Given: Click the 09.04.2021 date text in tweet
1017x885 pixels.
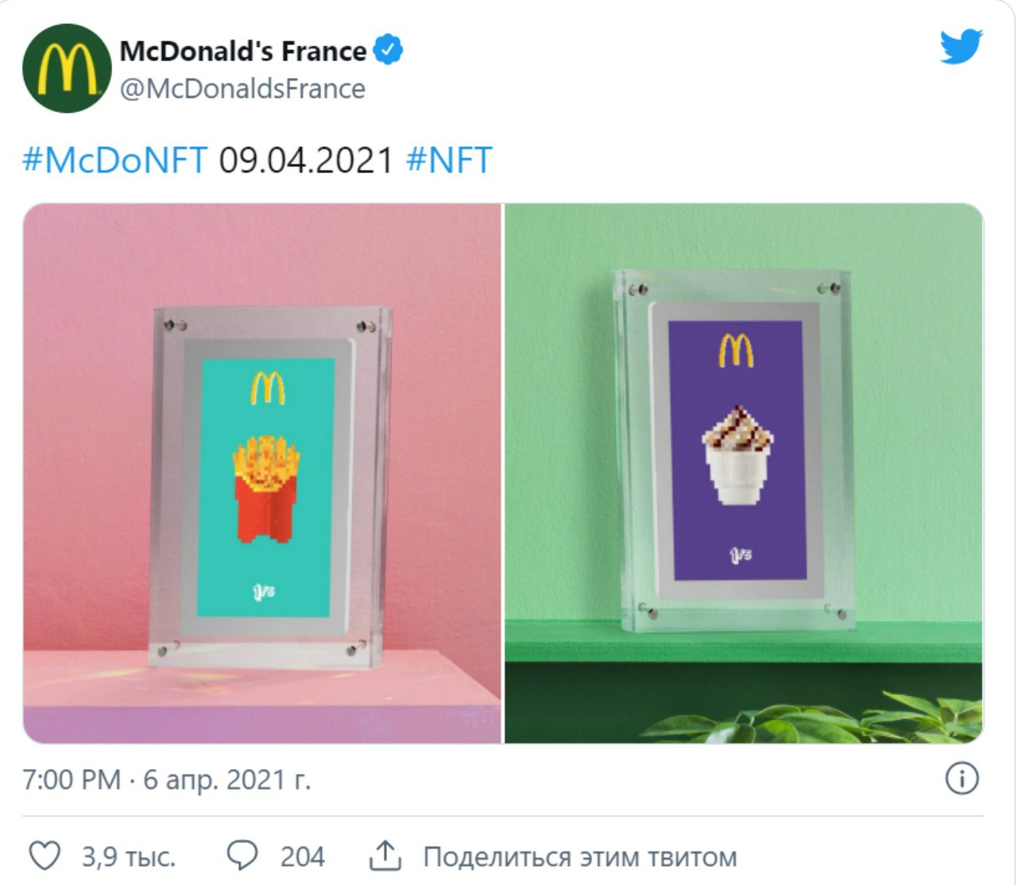Looking at the screenshot, I should pyautogui.click(x=307, y=160).
